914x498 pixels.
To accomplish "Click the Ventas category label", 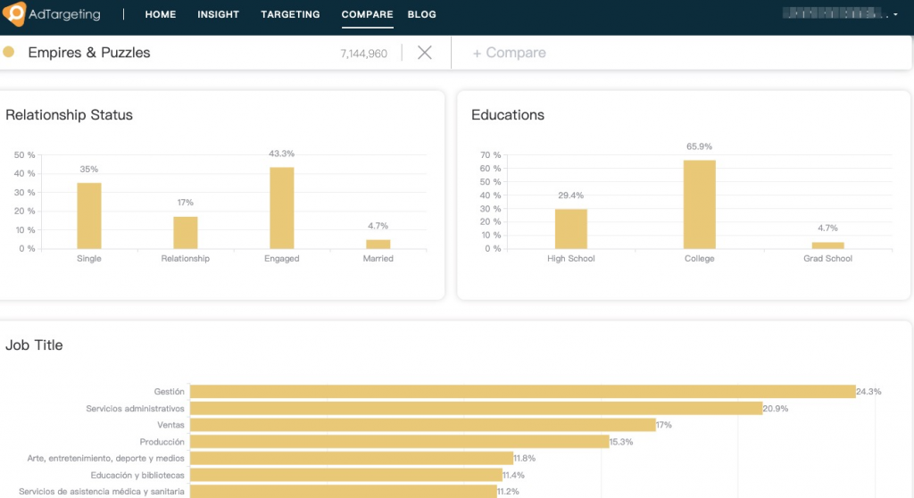I will pyautogui.click(x=170, y=425).
